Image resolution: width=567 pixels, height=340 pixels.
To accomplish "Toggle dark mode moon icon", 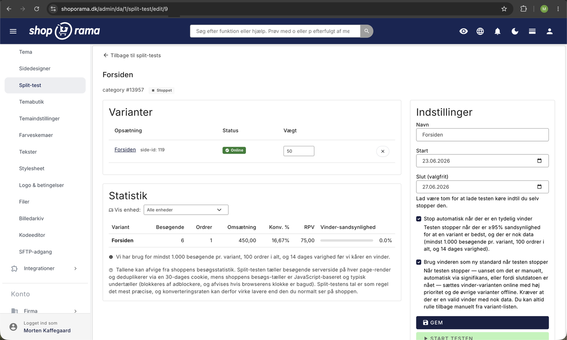I will click(x=515, y=31).
